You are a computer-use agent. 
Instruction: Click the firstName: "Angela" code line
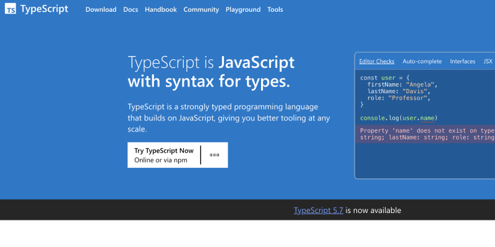click(403, 85)
